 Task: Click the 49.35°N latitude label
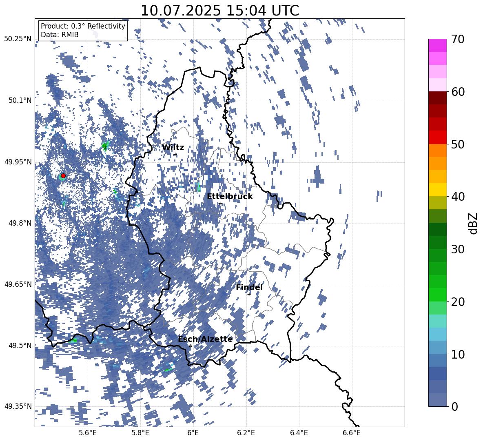[18, 406]
